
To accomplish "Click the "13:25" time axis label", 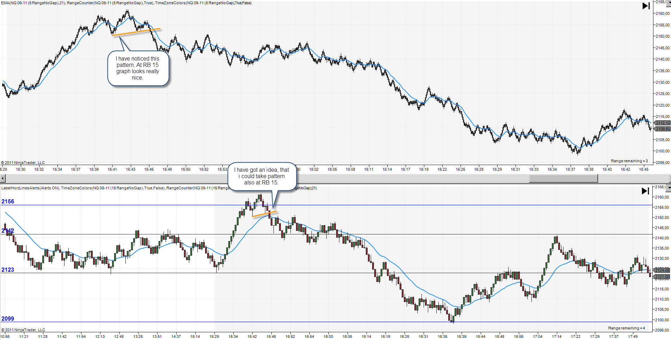I will tap(138, 336).
